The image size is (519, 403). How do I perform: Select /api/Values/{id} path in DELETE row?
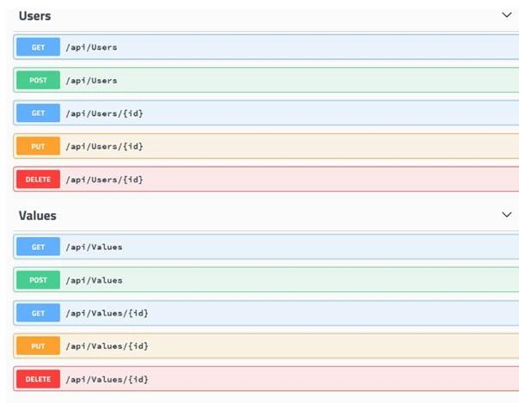tap(107, 379)
